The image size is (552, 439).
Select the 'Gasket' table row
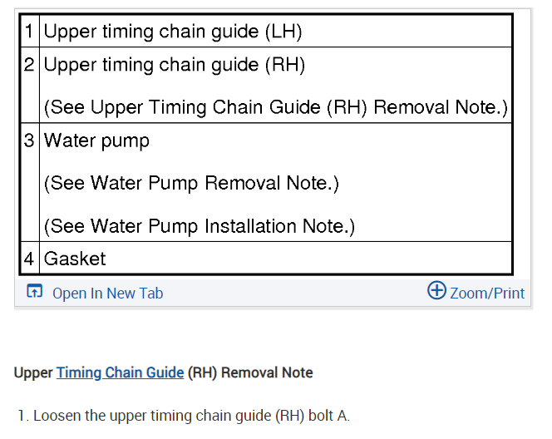[x=75, y=259]
